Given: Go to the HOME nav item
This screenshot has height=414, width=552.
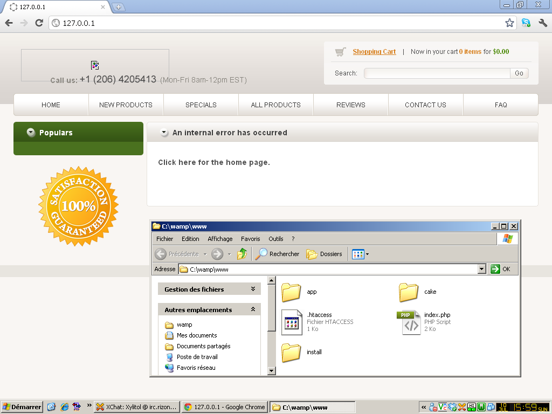Looking at the screenshot, I should [51, 105].
